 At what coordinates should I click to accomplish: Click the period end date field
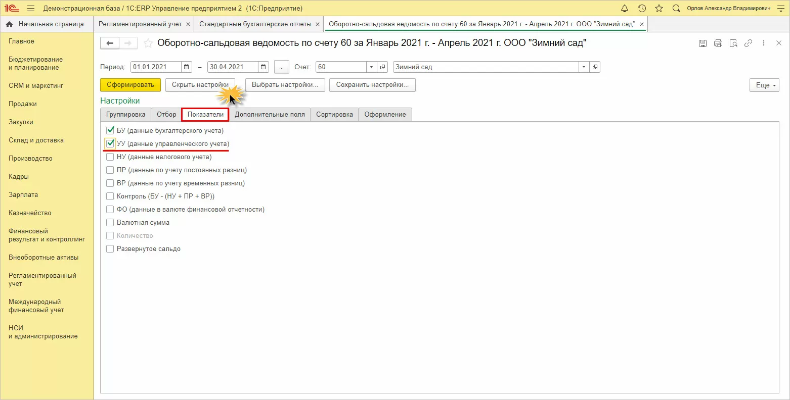coord(233,67)
